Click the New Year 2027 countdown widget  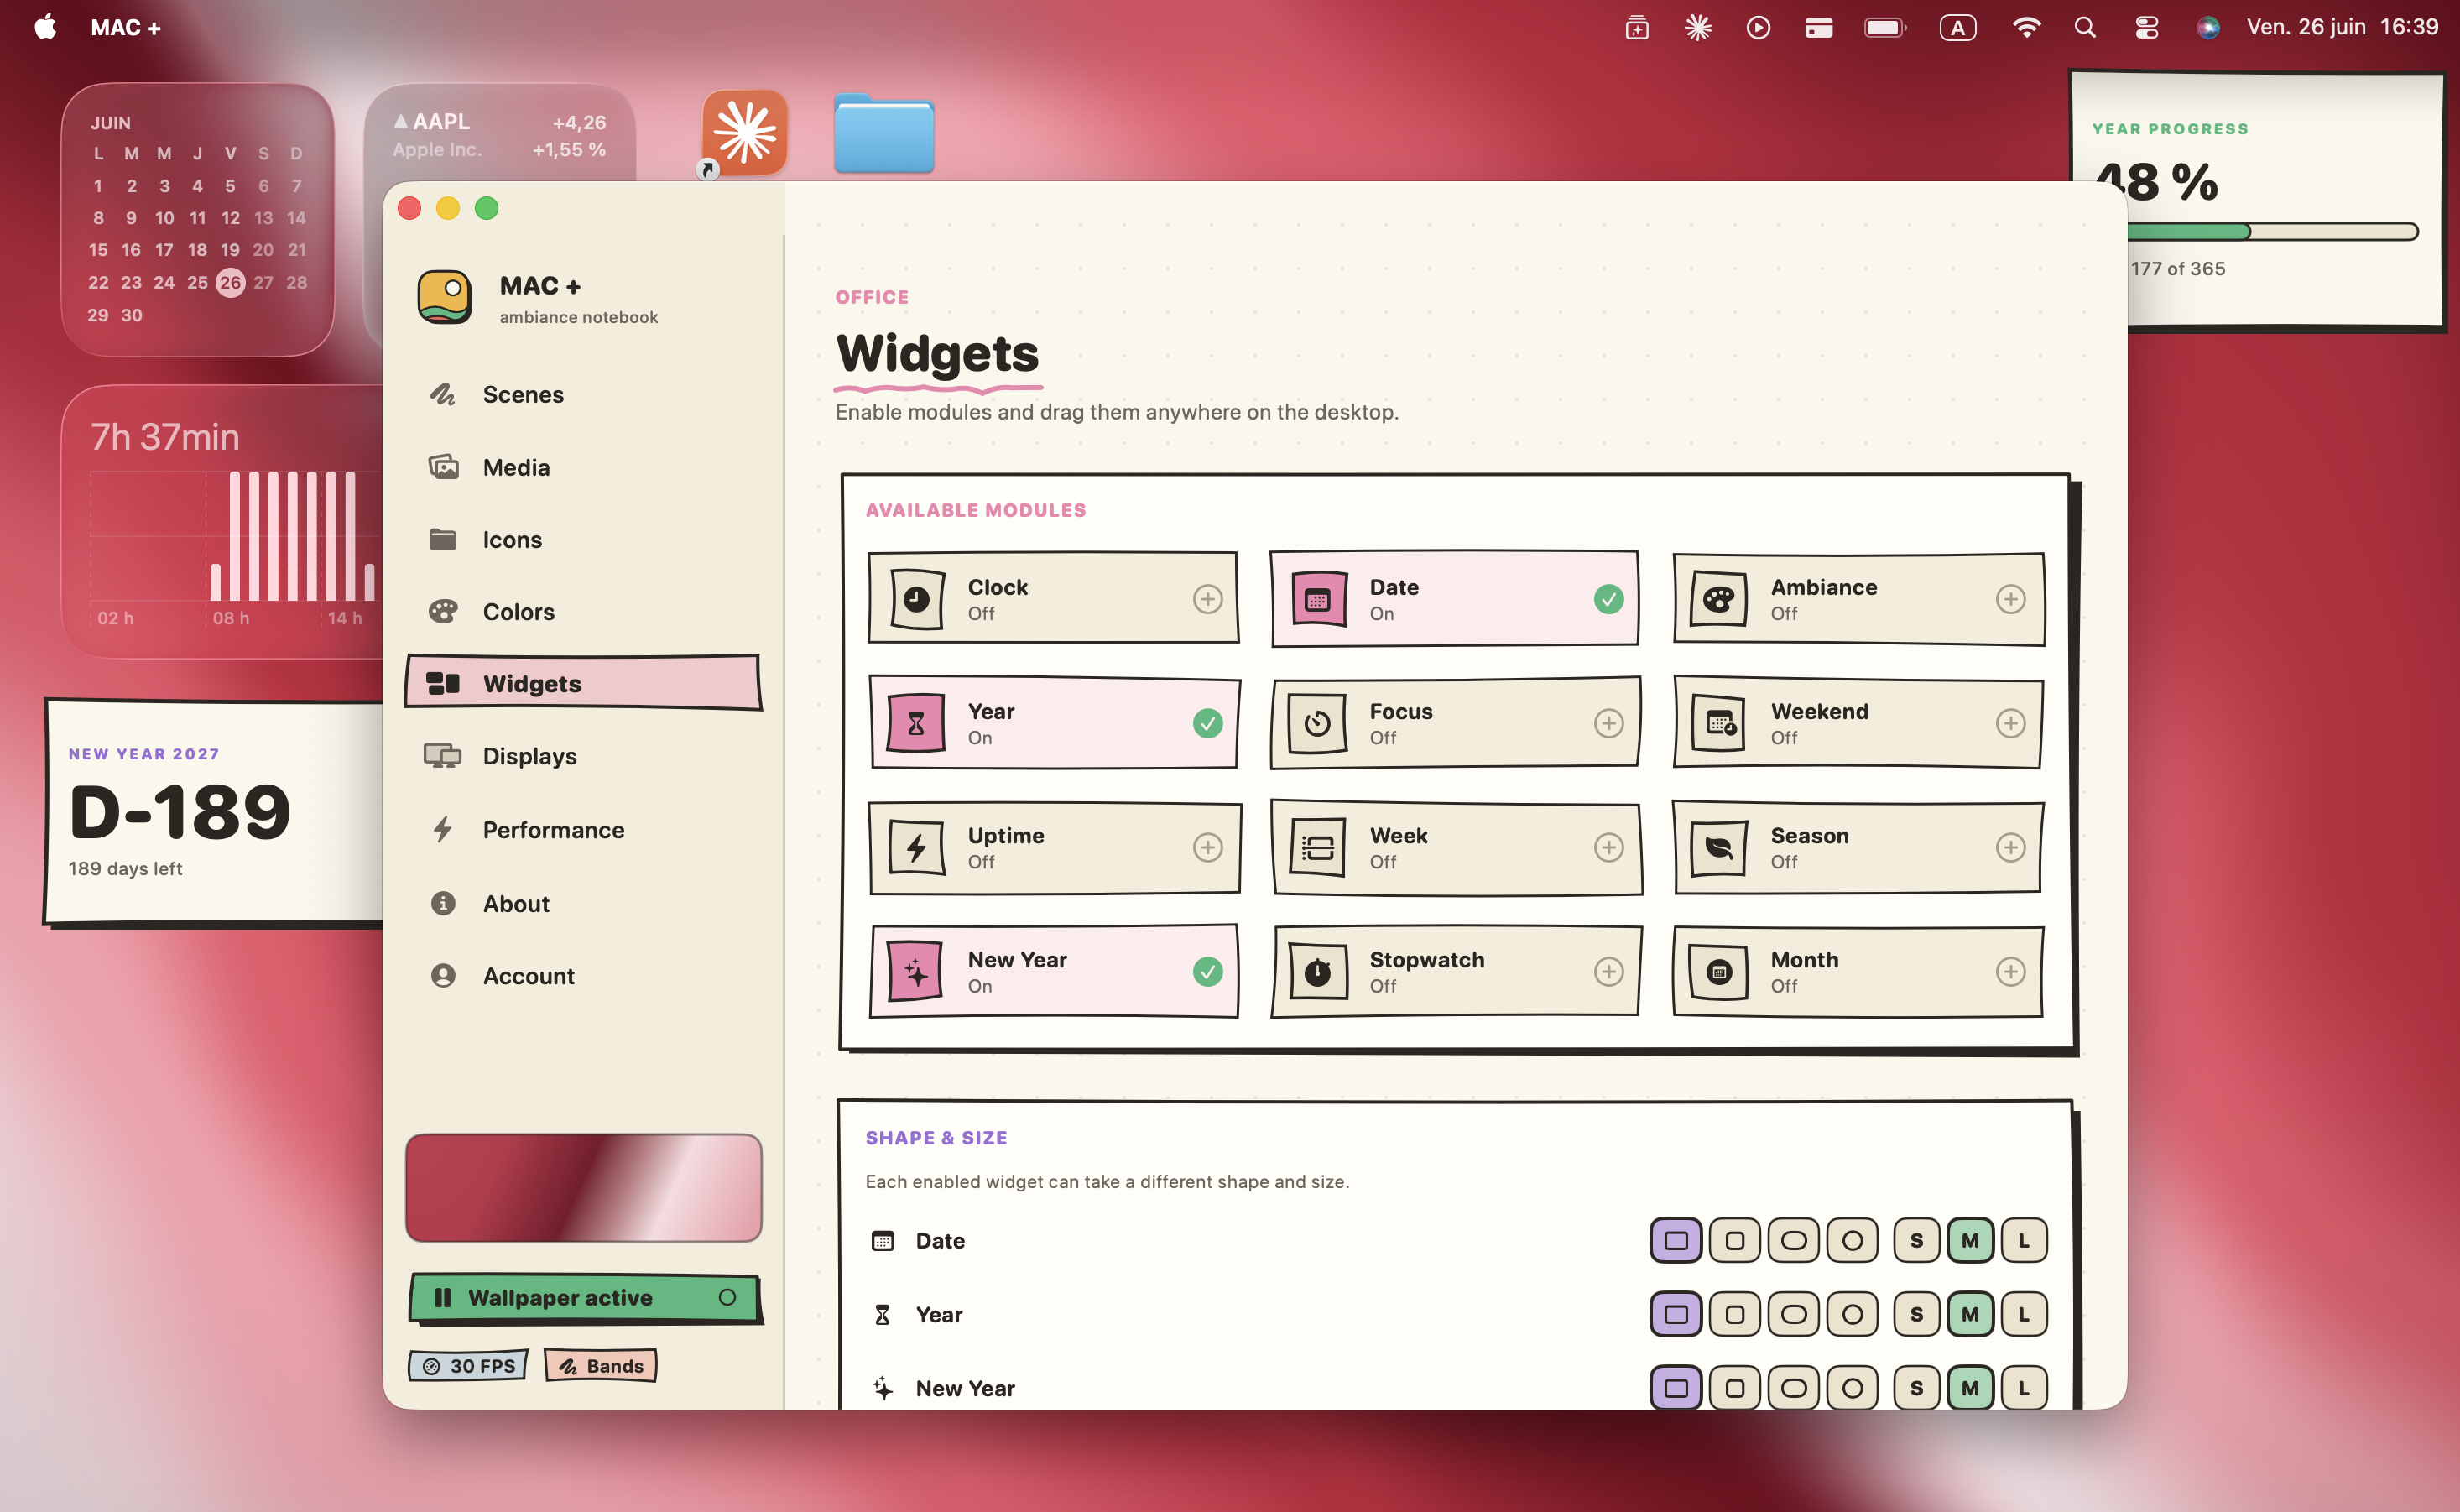[214, 812]
